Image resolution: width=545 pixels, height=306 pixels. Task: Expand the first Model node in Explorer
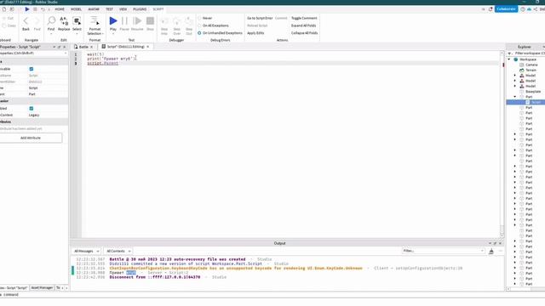coord(515,76)
